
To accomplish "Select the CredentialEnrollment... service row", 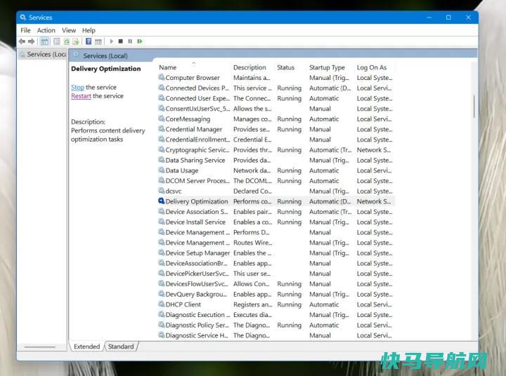I will click(x=276, y=140).
